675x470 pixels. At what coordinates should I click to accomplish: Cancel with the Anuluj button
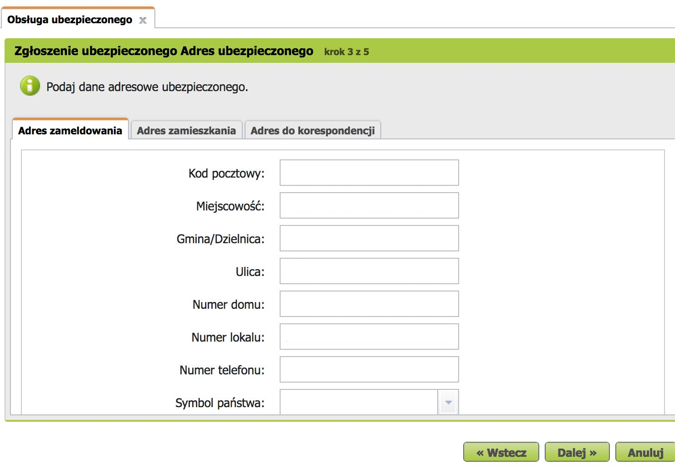tap(645, 453)
